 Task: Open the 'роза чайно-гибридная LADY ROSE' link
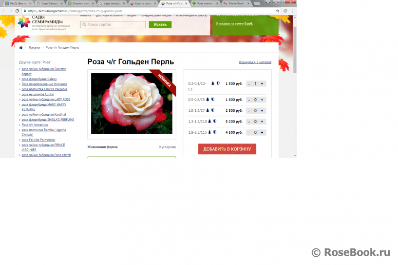(x=46, y=99)
